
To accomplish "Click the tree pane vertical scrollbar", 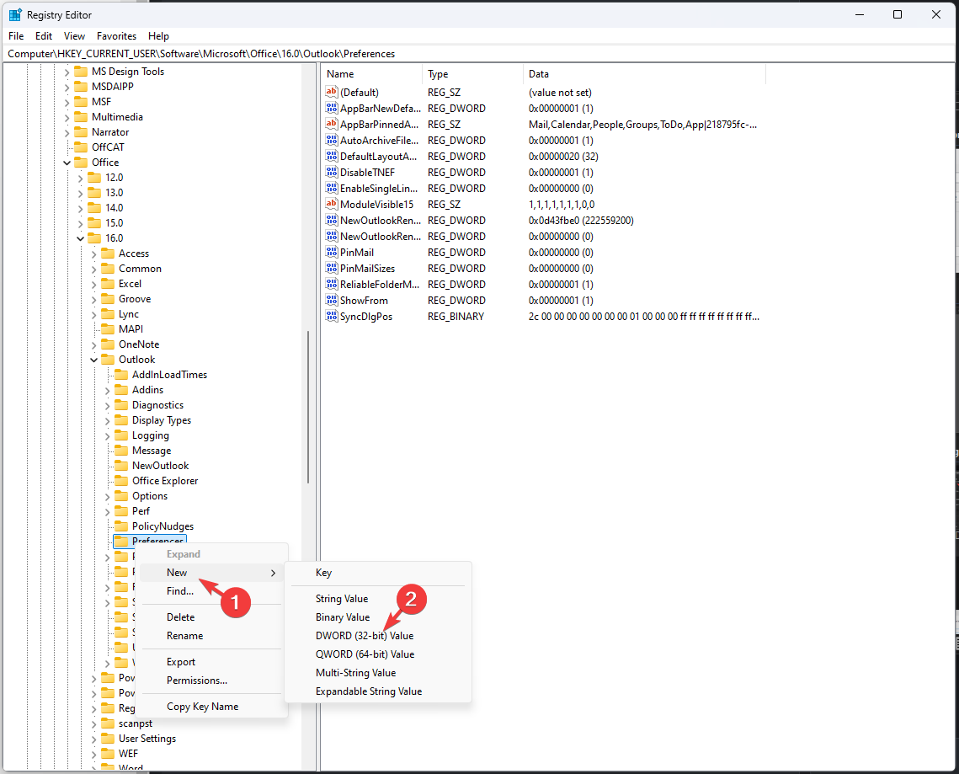I will [x=307, y=407].
